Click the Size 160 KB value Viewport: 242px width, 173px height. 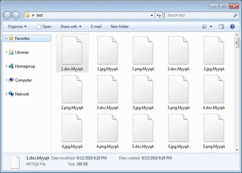click(82, 164)
